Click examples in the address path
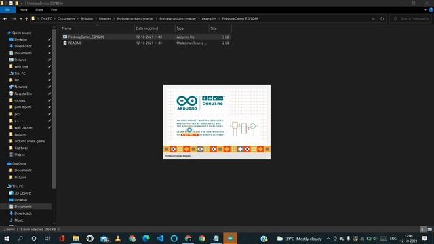434x244 pixels. 209,19
